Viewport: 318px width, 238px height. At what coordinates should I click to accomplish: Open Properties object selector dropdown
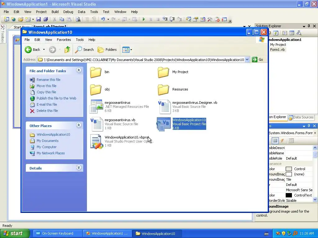pyautogui.click(x=315, y=133)
